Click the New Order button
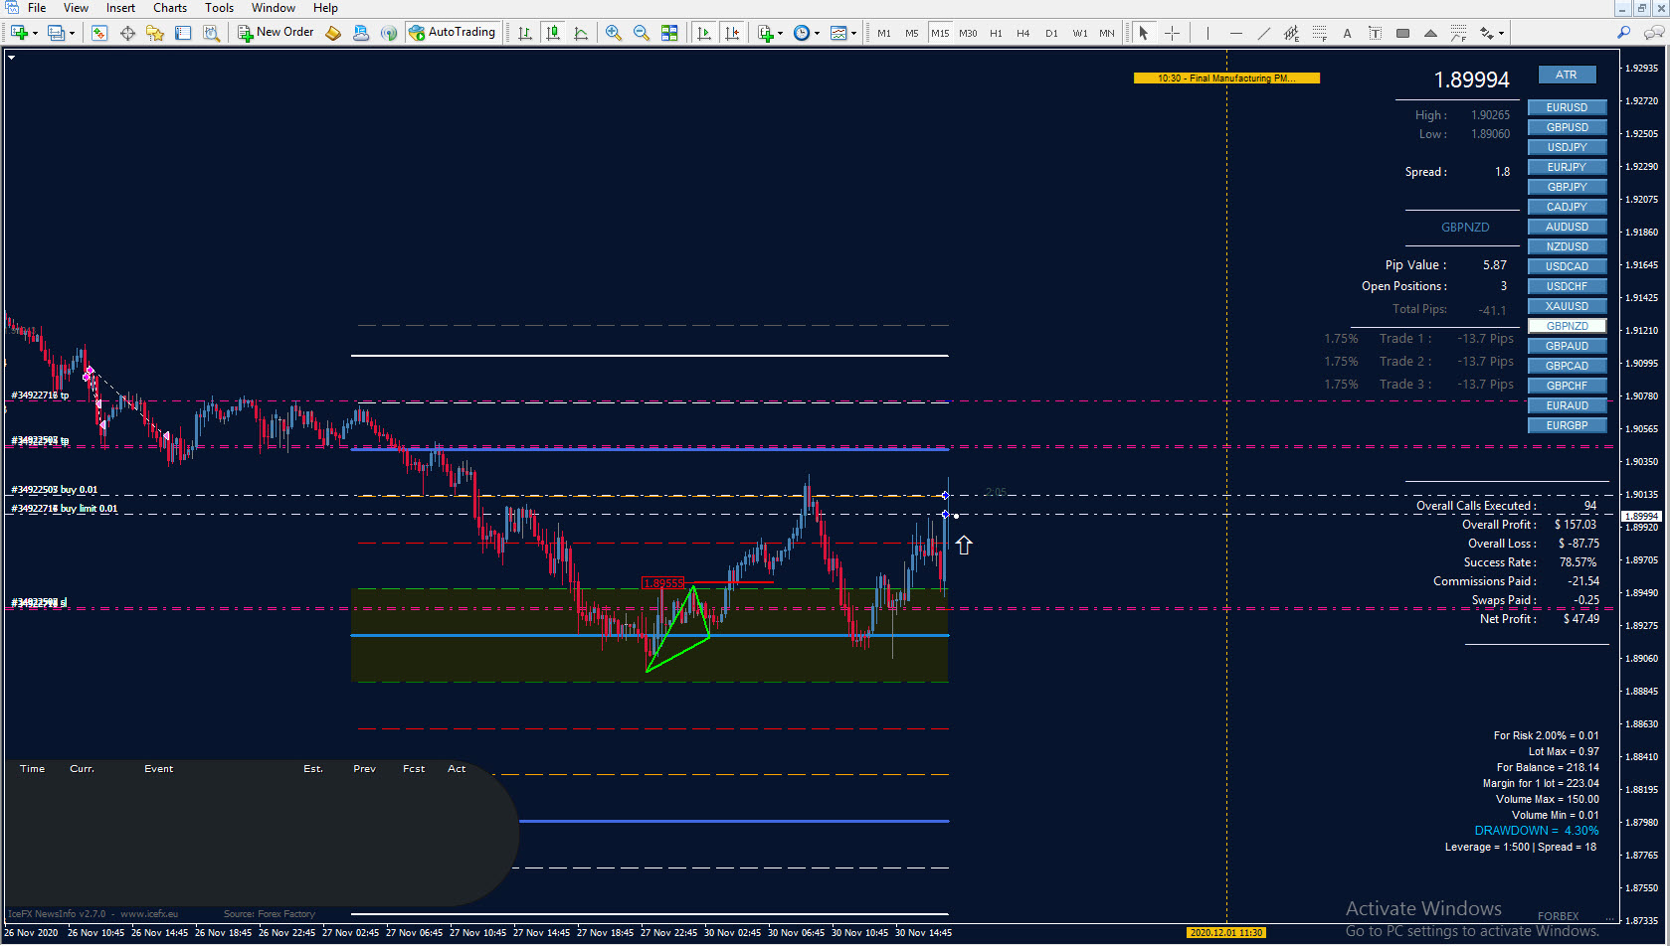The height and width of the screenshot is (946, 1670). pyautogui.click(x=276, y=32)
